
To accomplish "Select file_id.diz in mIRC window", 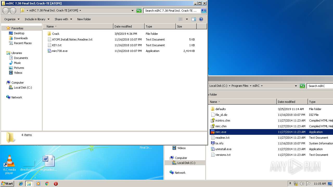I will (221, 115).
